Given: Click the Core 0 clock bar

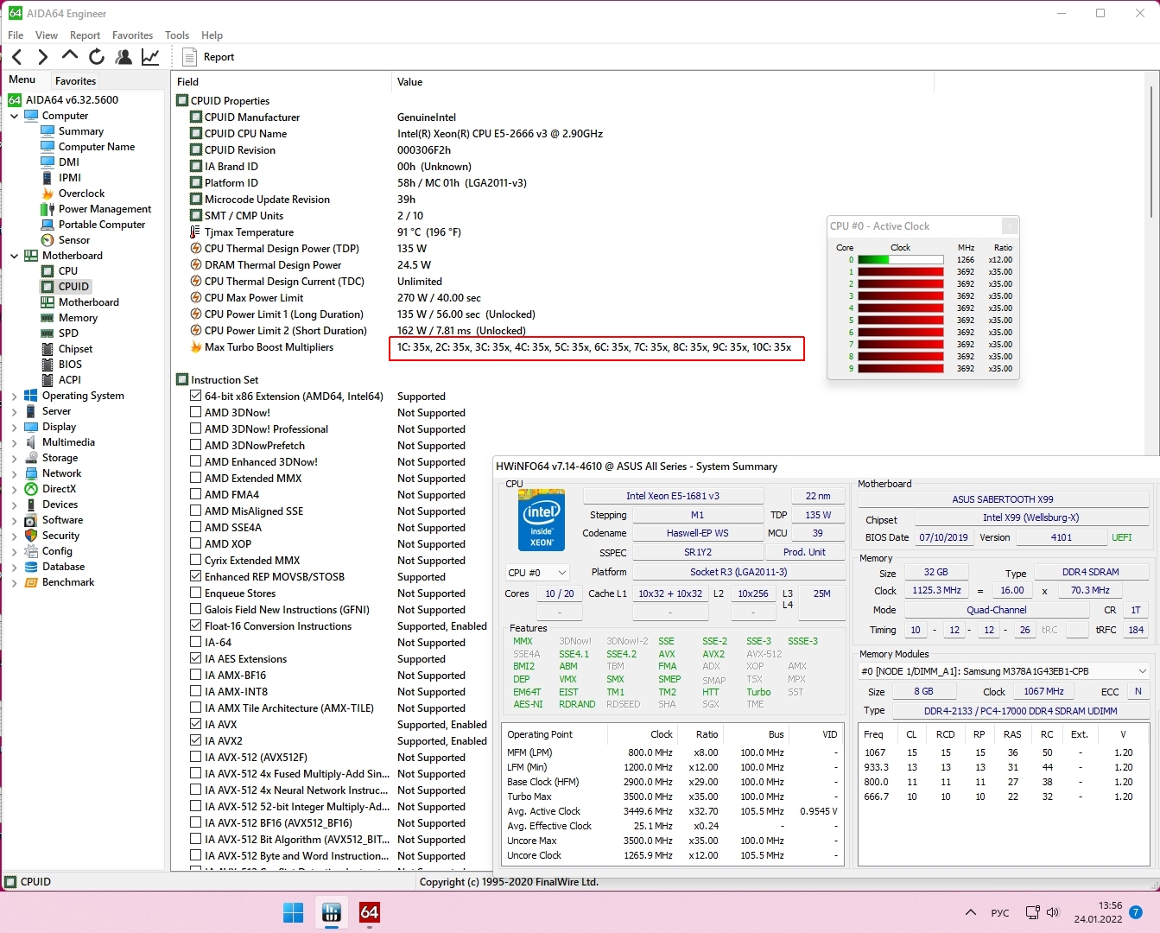Looking at the screenshot, I should point(900,260).
